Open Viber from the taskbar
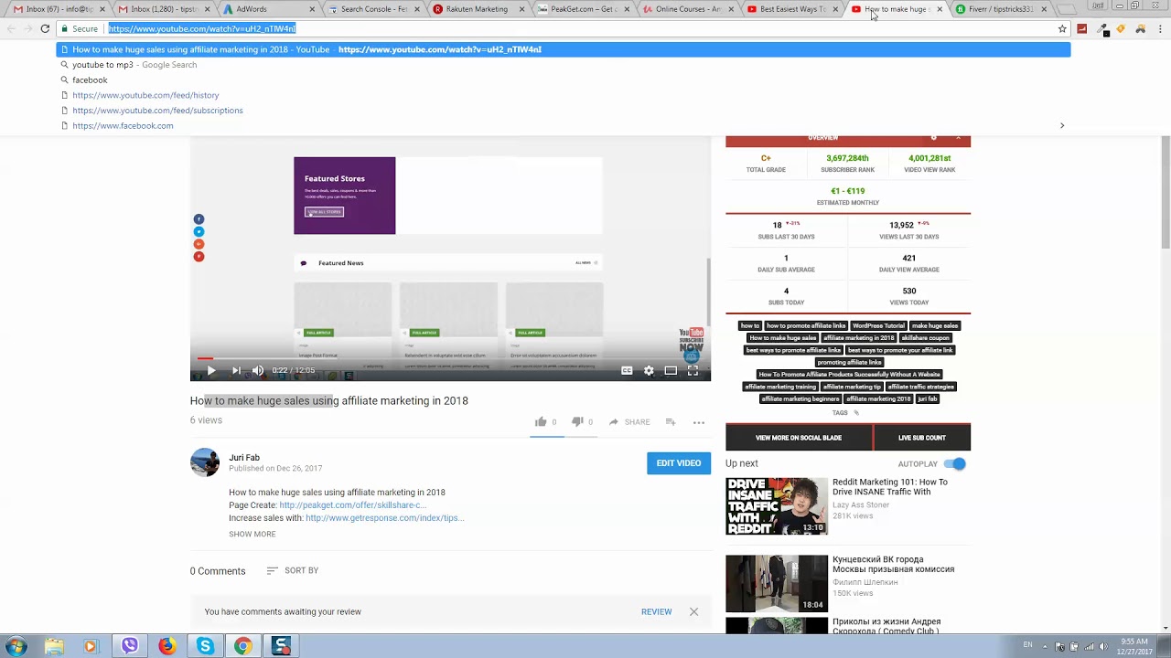 [x=129, y=646]
